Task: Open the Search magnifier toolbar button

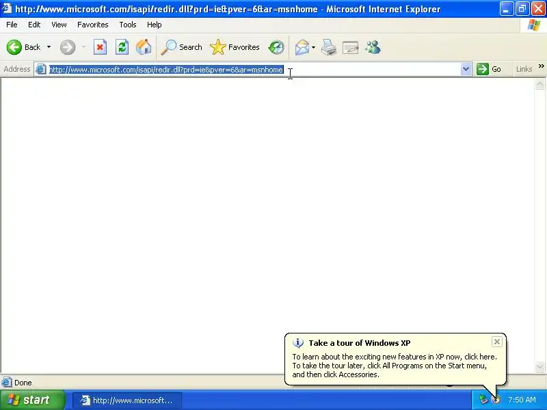Action: 181,47
